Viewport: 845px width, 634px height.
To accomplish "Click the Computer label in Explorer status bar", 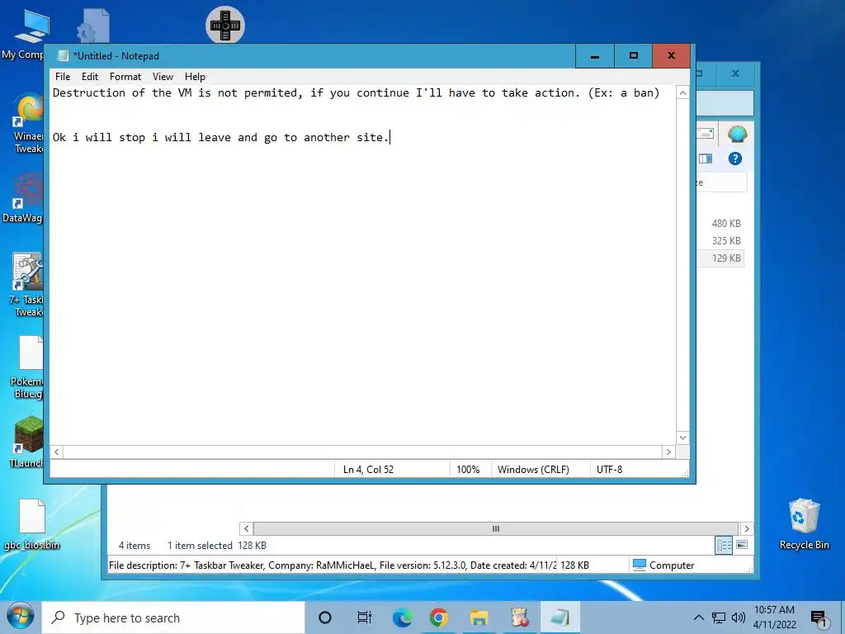I will tap(672, 565).
